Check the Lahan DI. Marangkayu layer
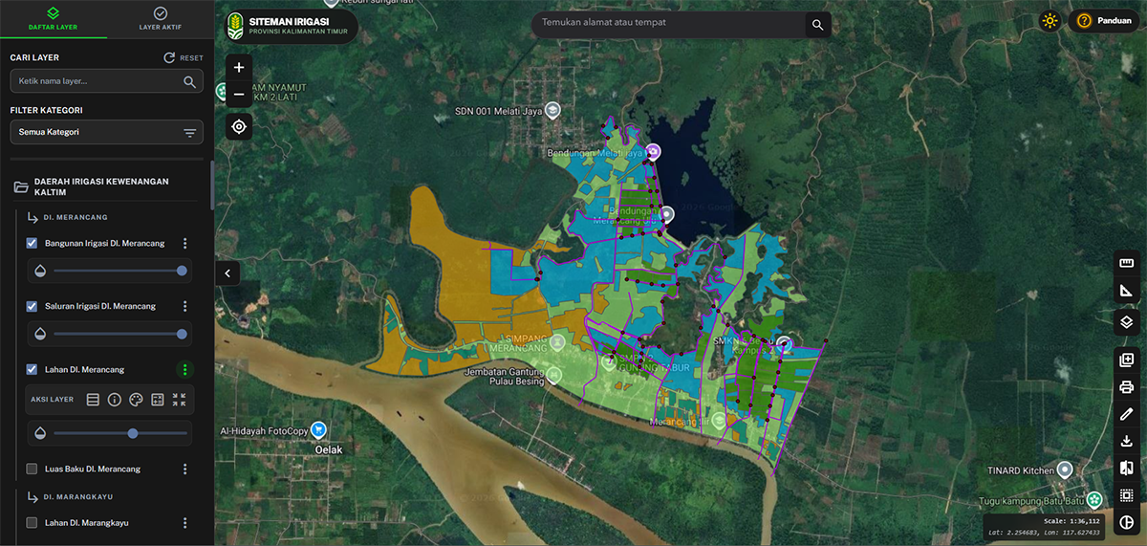Viewport: 1147px width, 546px height. [x=32, y=523]
